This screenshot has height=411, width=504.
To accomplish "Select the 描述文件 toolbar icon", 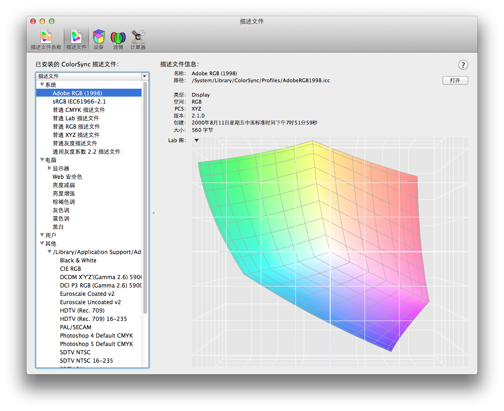I will (76, 39).
